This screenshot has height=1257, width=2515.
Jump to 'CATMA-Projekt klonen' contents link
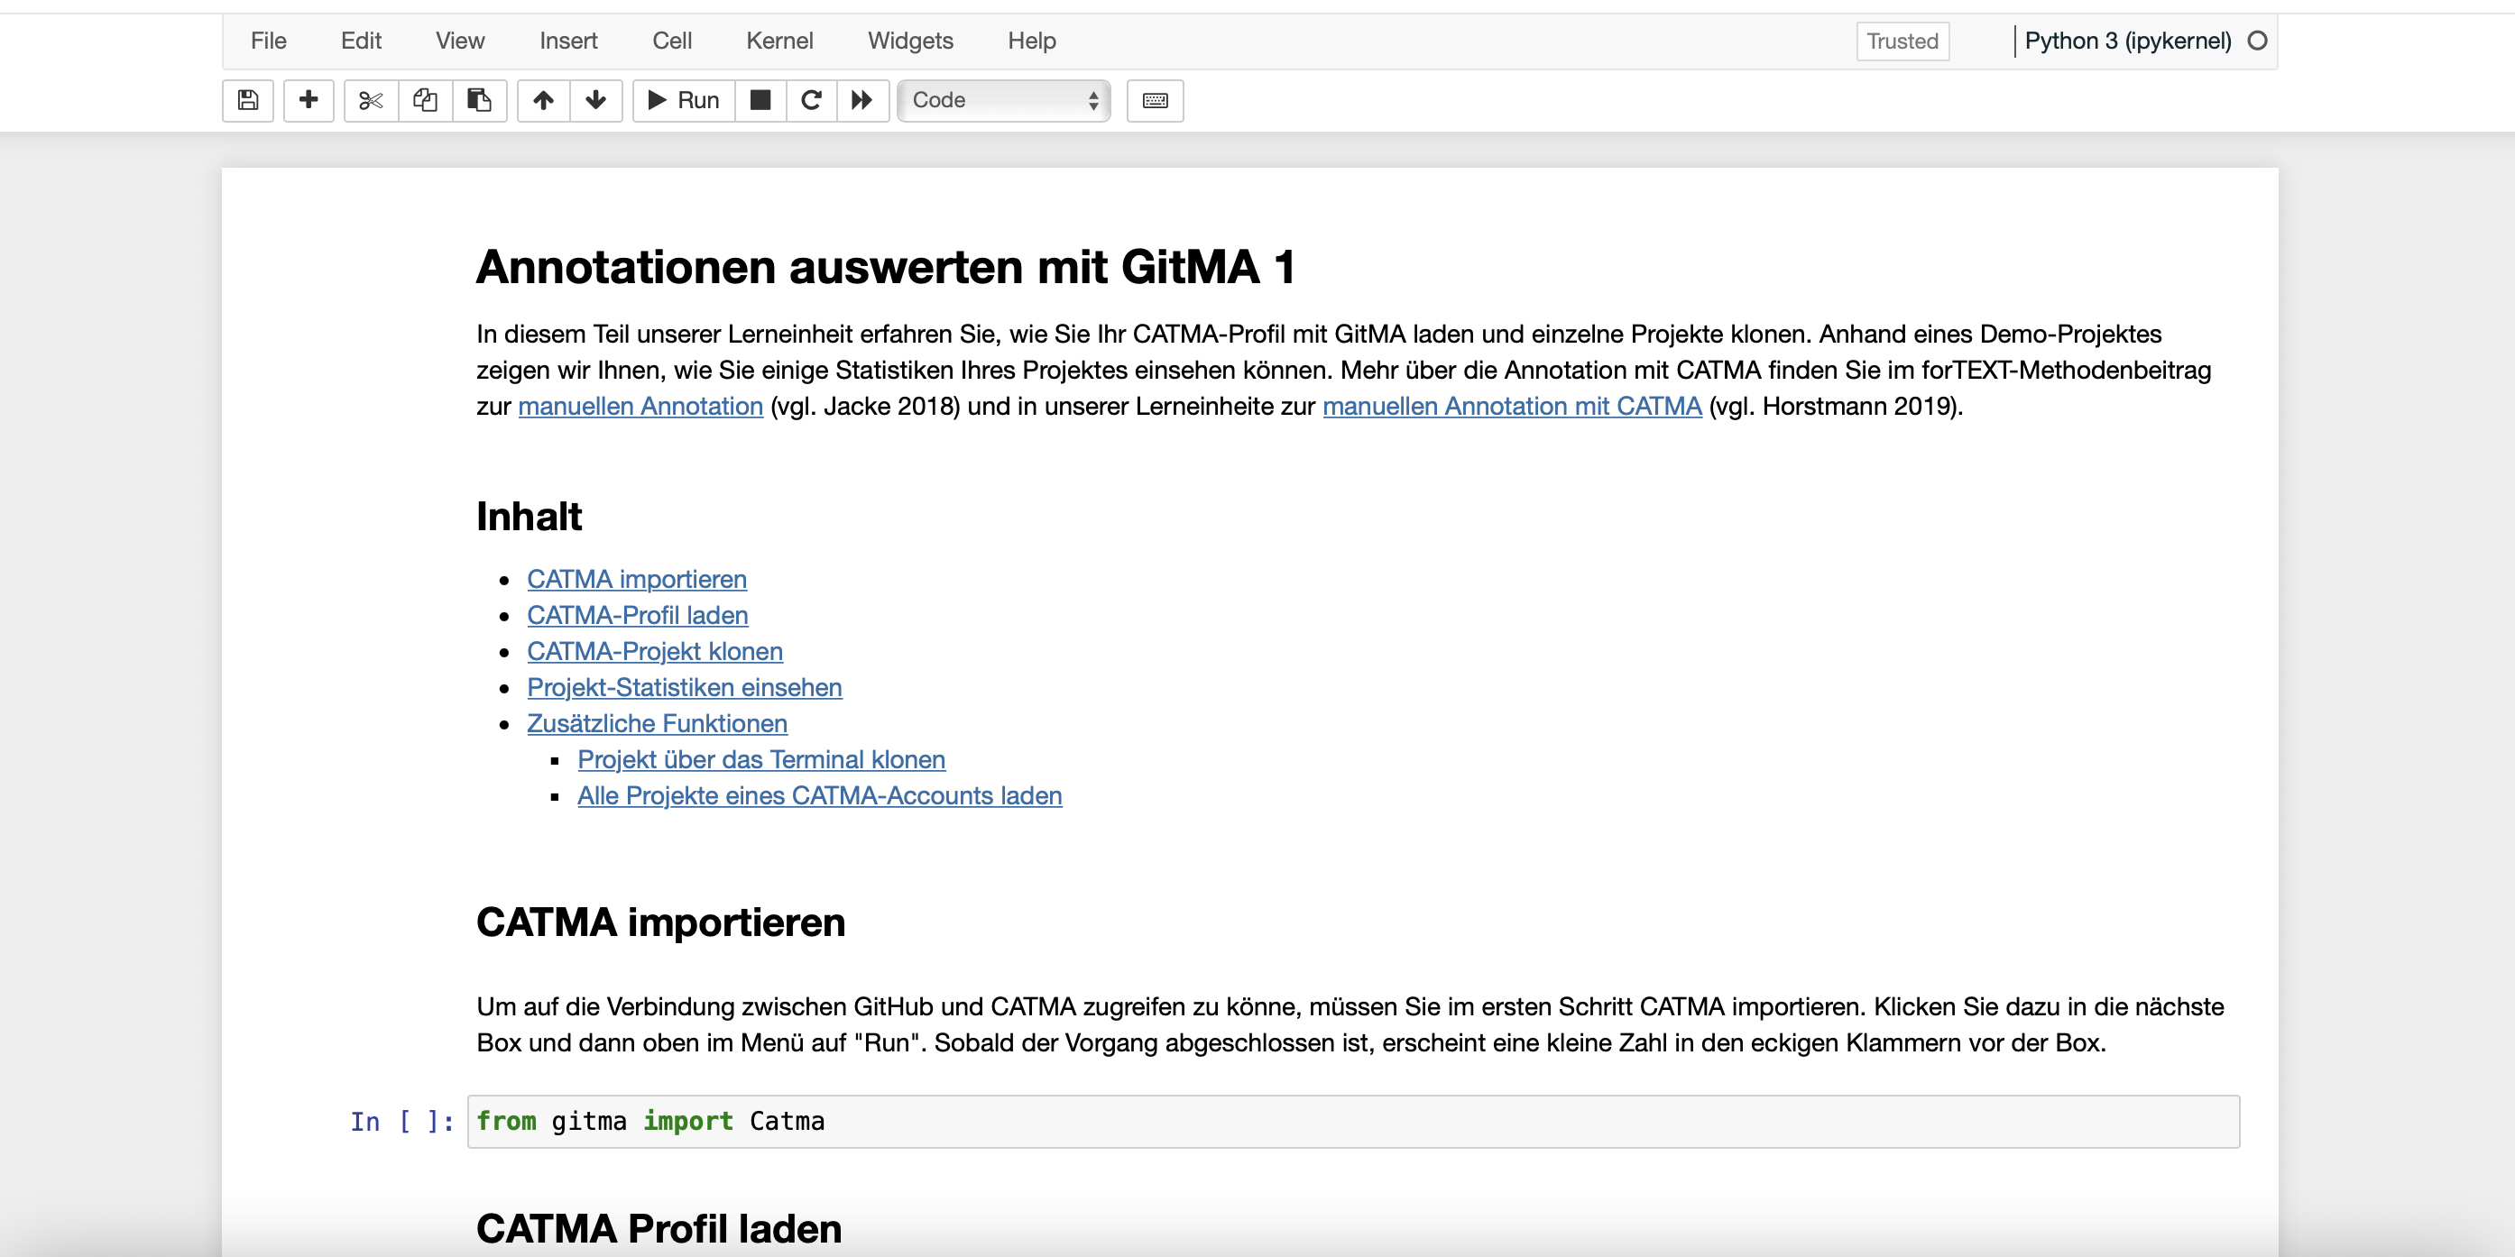pos(655,652)
